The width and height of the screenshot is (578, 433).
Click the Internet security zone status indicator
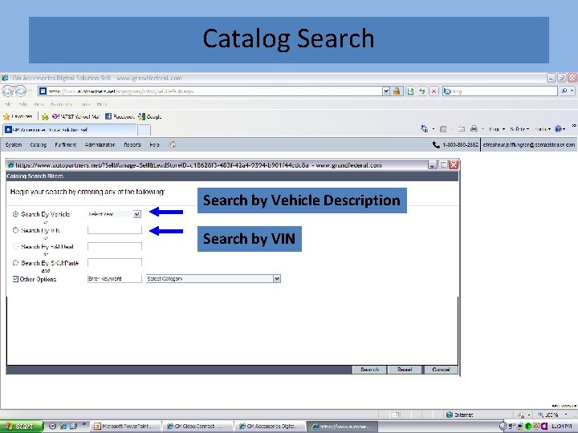(x=459, y=415)
